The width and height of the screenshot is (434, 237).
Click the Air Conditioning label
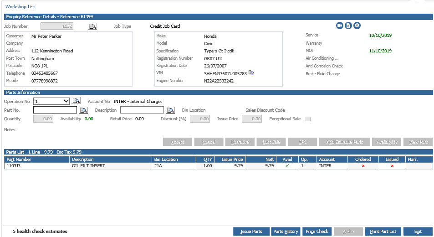point(322,58)
